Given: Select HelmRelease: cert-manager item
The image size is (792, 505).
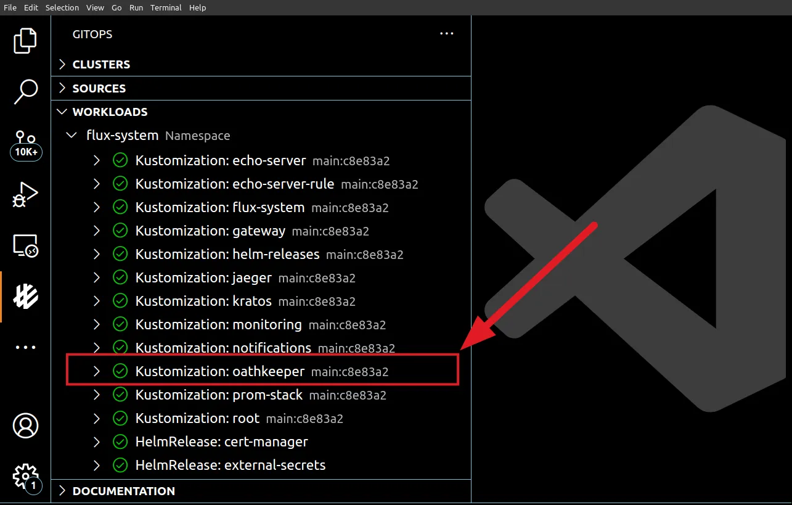Looking at the screenshot, I should [x=221, y=441].
